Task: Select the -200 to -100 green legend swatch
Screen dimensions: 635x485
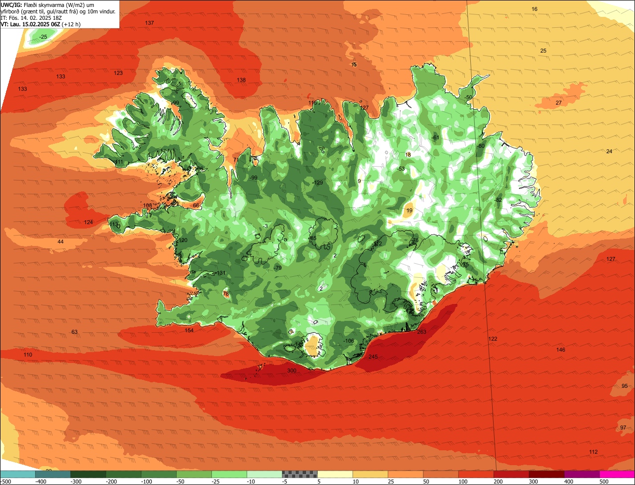Action: (124, 474)
